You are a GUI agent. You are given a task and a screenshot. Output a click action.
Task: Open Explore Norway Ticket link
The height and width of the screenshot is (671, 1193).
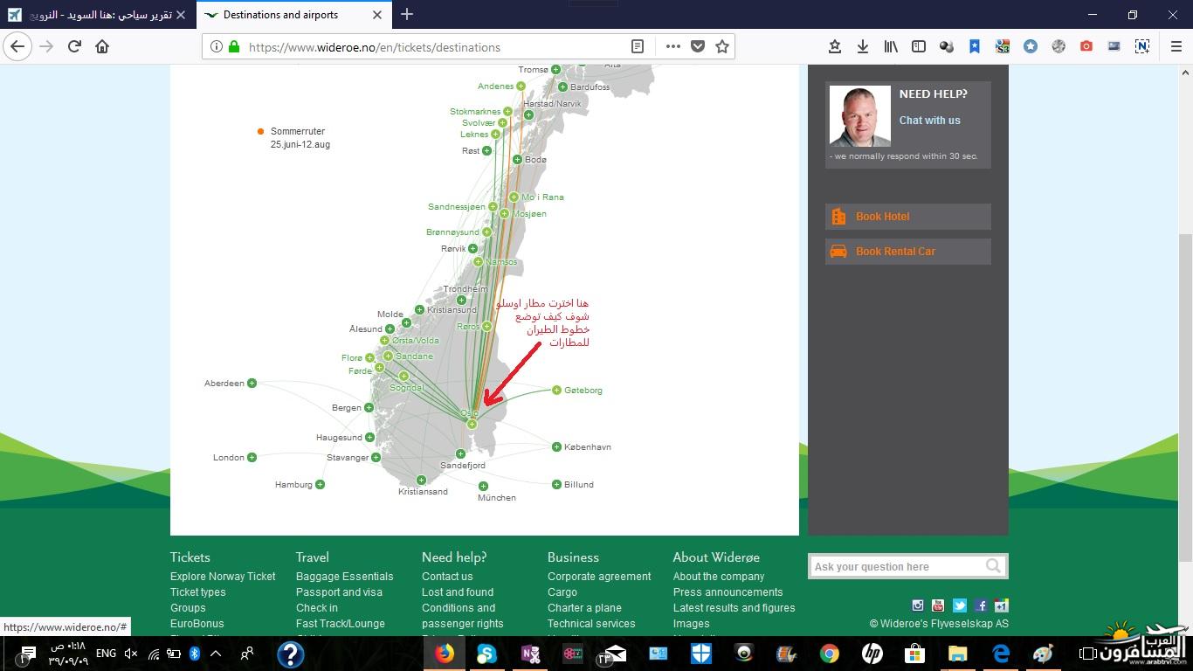point(223,577)
